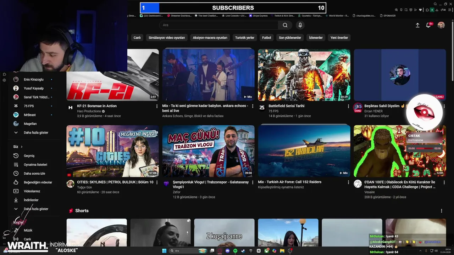The image size is (454, 255).
Task: Open more options for Şampiyonluk Vlogu video
Action: [253, 182]
